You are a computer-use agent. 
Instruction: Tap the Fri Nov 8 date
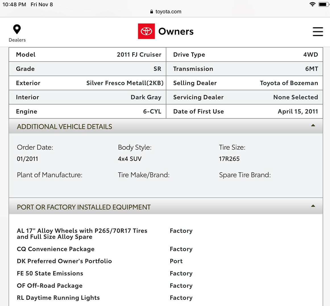42,5
